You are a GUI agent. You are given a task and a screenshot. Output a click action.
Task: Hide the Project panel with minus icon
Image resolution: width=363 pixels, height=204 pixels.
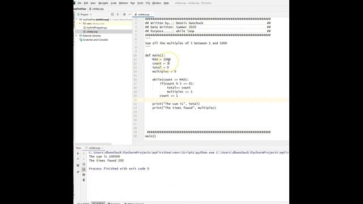click(x=130, y=14)
